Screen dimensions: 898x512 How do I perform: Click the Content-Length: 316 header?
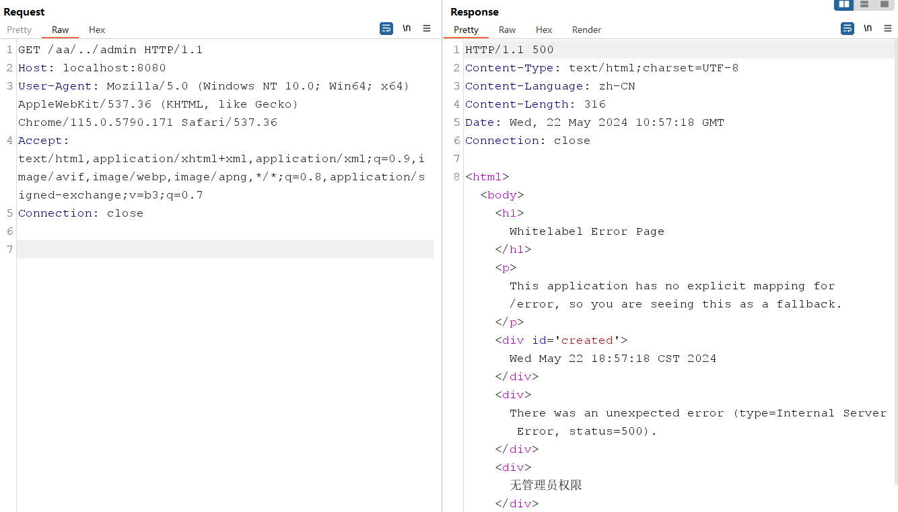coord(535,104)
